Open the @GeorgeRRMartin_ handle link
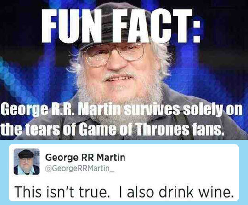The height and width of the screenshot is (205, 248). (x=80, y=169)
